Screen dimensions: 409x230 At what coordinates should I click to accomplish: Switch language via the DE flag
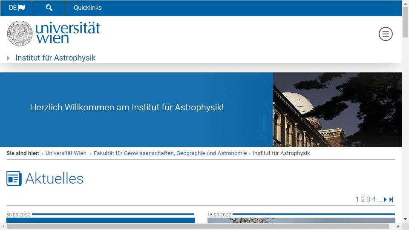pos(17,8)
